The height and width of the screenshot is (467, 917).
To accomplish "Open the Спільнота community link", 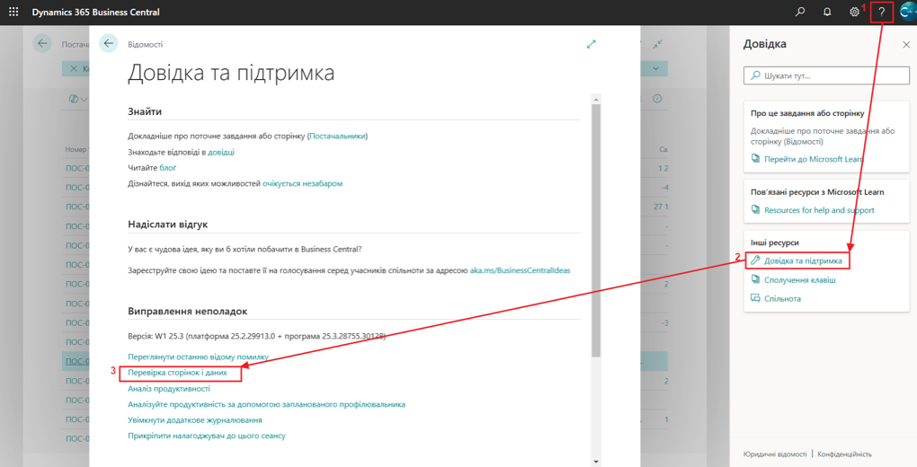I will click(782, 298).
